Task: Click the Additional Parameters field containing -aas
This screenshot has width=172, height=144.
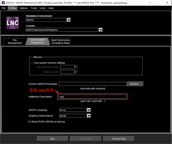Action: 93,97
